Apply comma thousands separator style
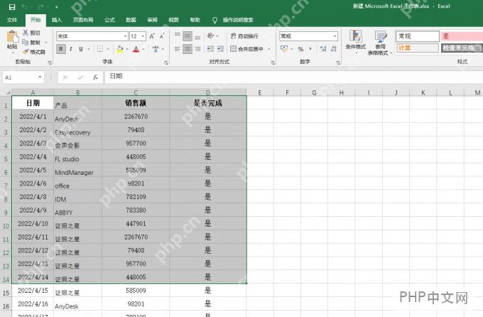 [x=310, y=49]
